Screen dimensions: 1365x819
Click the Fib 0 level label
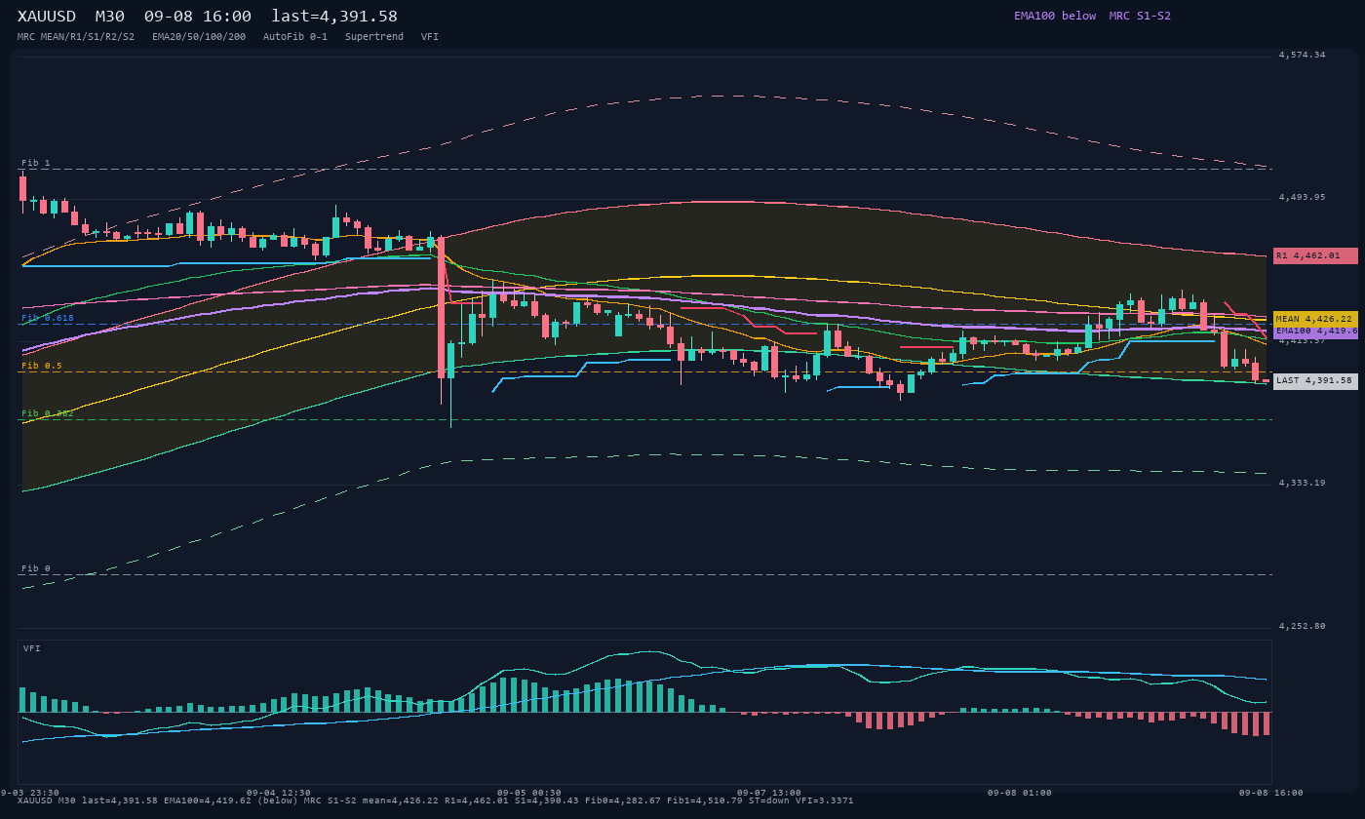click(x=36, y=568)
